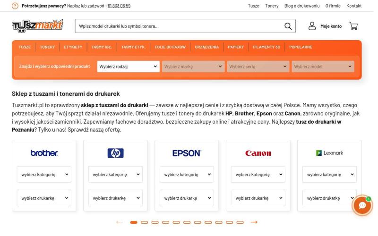This screenshot has width=378, height=236.
Task: Click the Brother brand logo
Action: 44,153
